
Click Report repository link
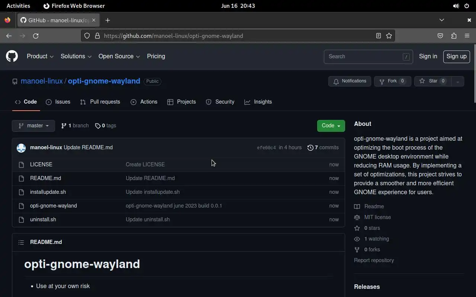pos(374,260)
